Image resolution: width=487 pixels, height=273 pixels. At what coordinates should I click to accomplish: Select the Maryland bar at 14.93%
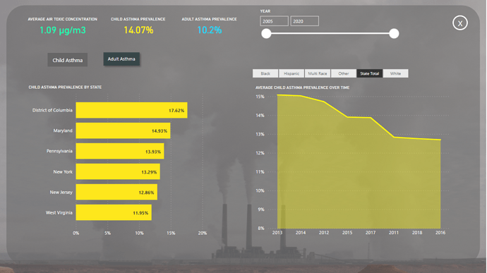point(123,131)
